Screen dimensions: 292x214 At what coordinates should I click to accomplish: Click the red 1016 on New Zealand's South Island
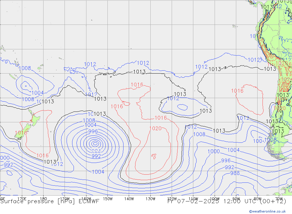[x=21, y=133]
